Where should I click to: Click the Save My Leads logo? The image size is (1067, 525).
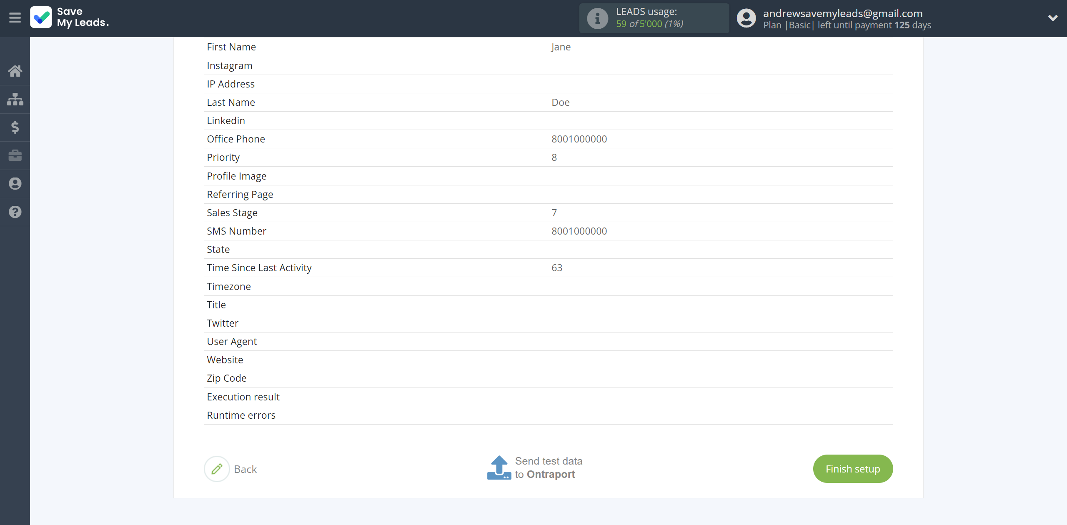70,17
